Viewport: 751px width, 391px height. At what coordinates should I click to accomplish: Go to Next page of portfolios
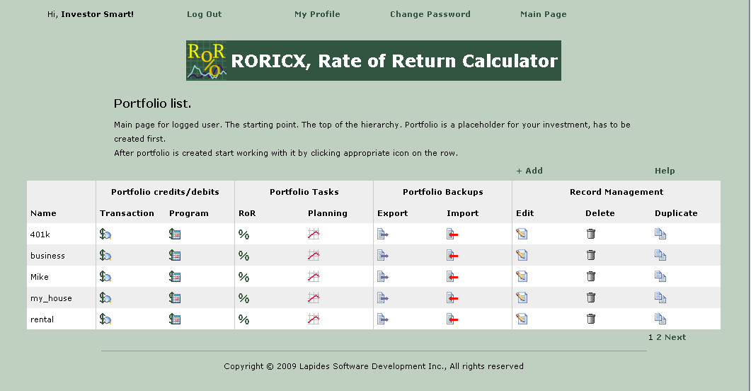click(x=675, y=337)
